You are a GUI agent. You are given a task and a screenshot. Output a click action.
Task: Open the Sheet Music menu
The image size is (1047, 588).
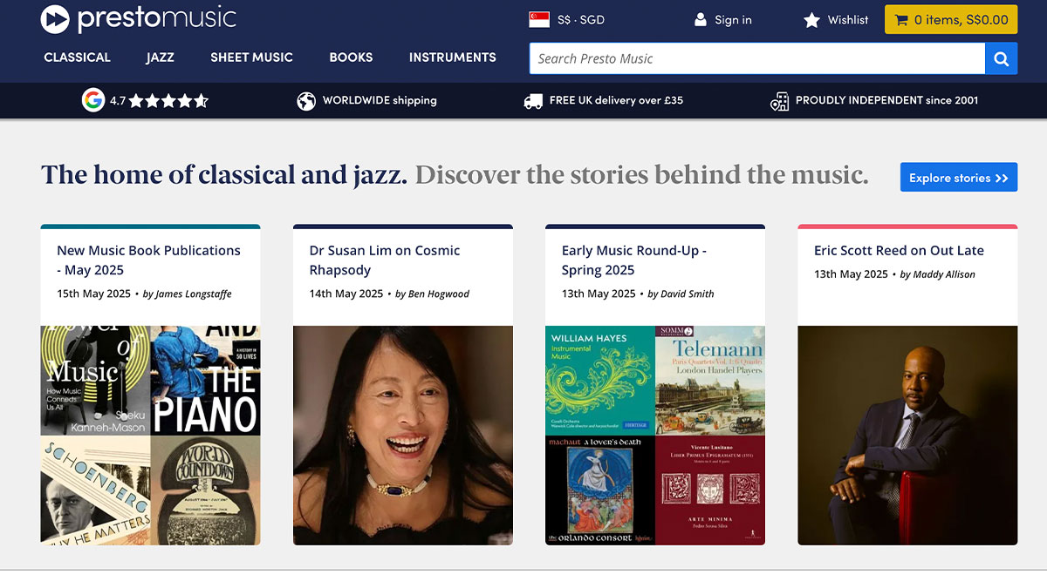251,57
